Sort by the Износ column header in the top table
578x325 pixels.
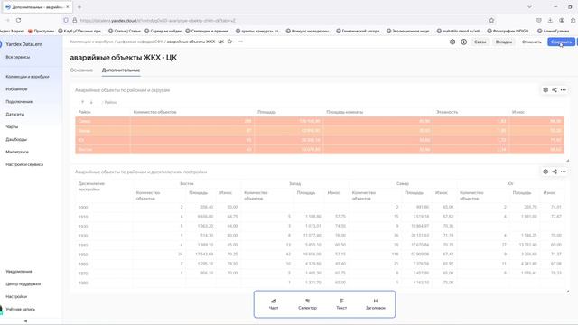tap(517, 112)
